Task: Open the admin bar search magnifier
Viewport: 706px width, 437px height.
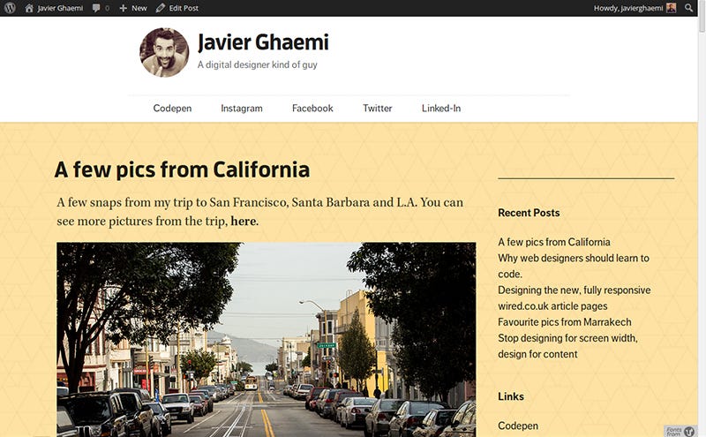Action: [x=689, y=8]
